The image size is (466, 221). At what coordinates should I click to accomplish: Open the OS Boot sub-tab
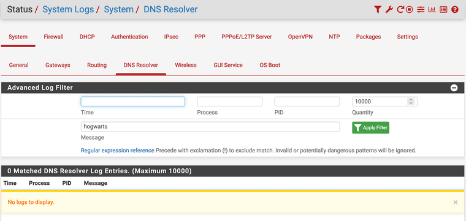(270, 65)
